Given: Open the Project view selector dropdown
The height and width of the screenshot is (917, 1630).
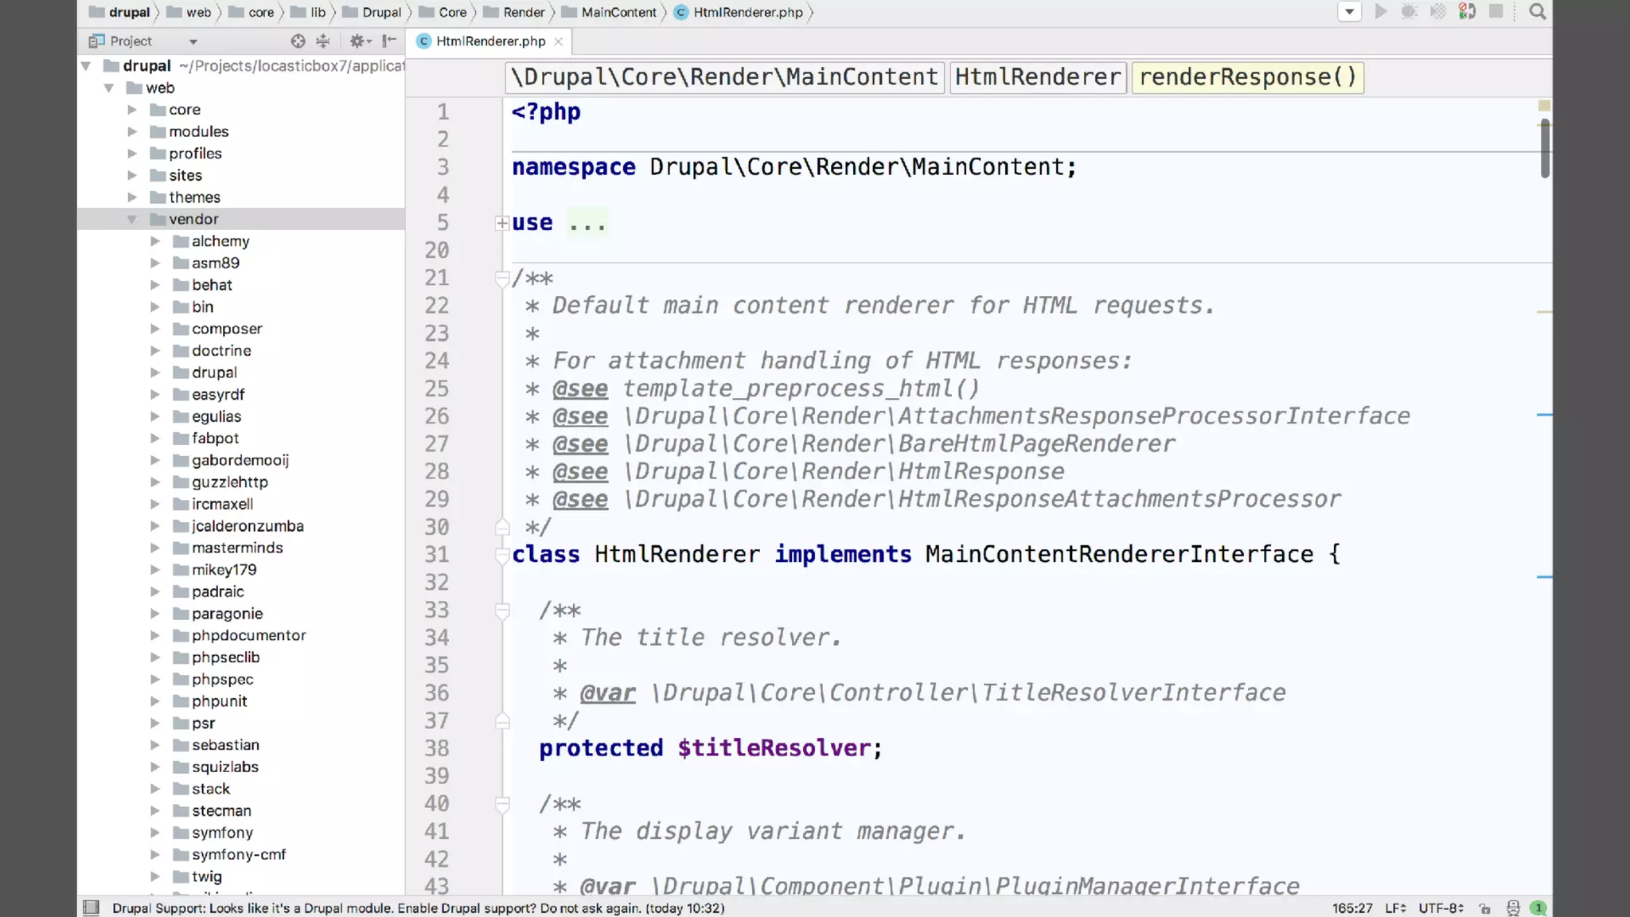Looking at the screenshot, I should pyautogui.click(x=193, y=41).
